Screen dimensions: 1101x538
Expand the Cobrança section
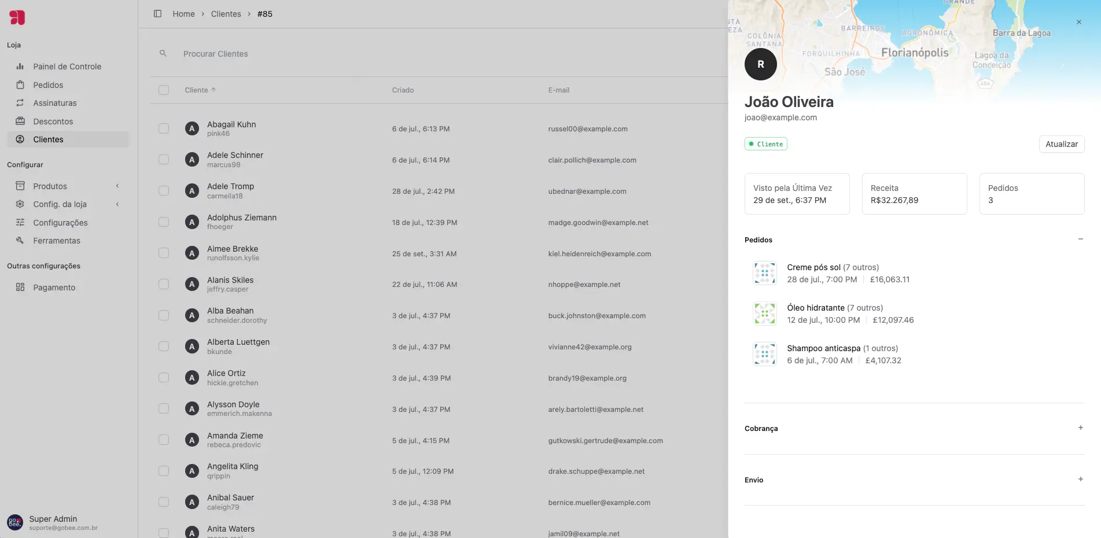coord(1080,428)
